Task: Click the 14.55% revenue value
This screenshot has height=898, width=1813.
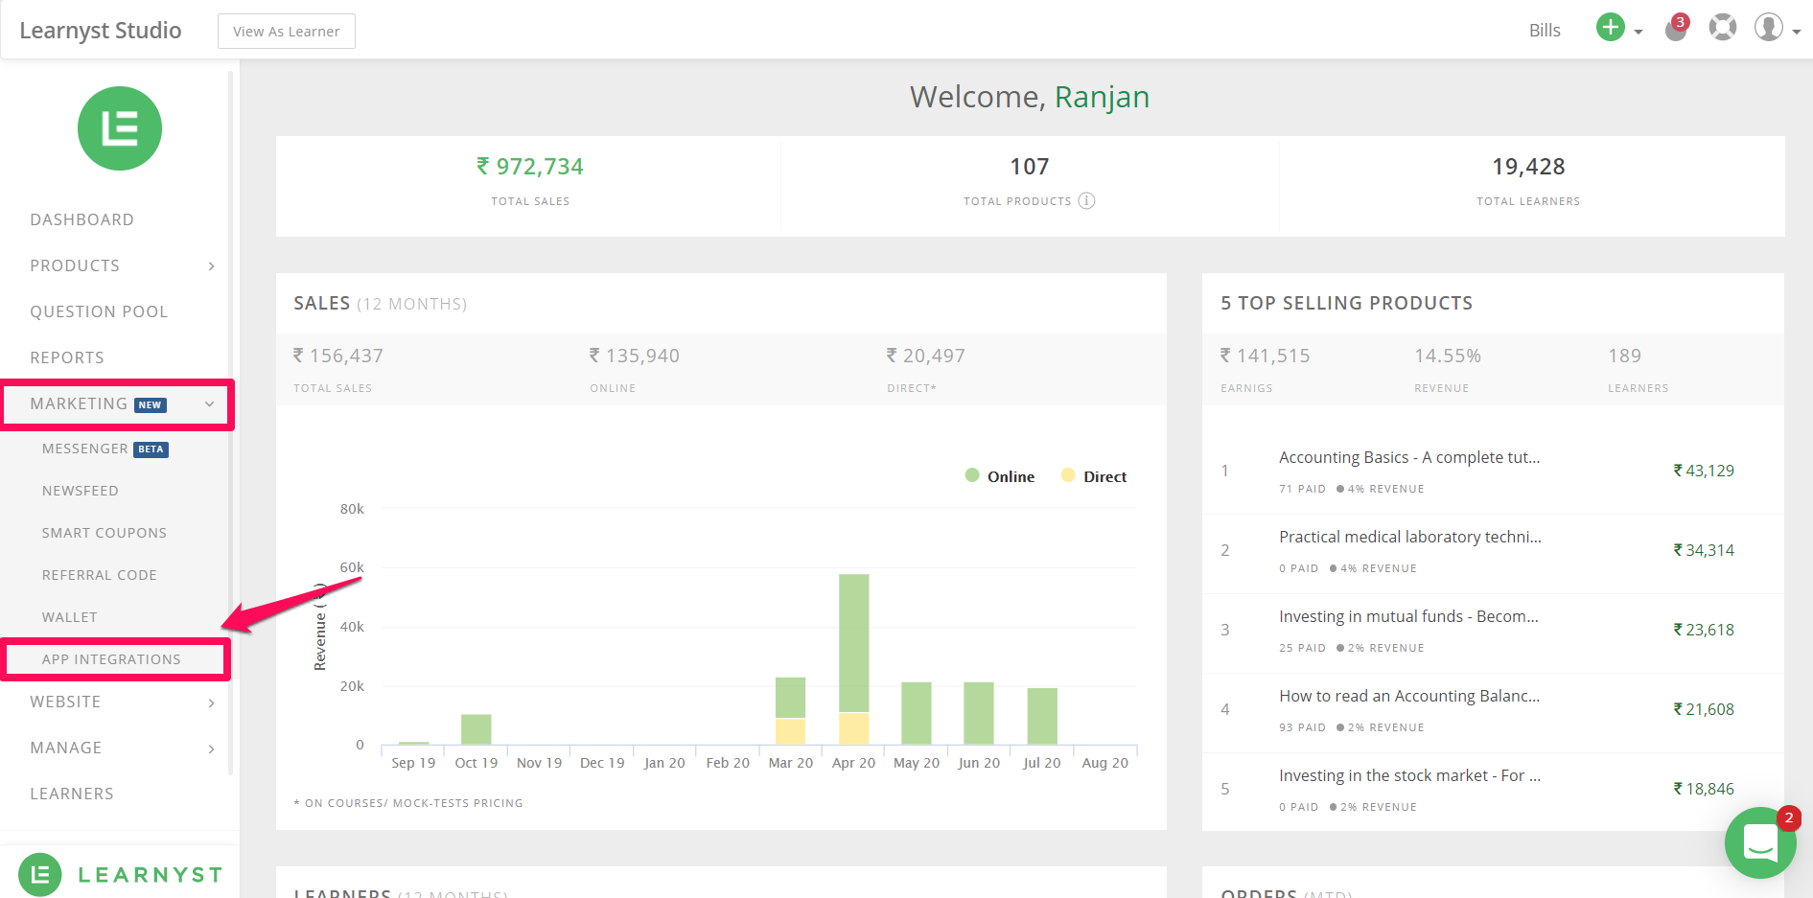Action: pyautogui.click(x=1448, y=356)
